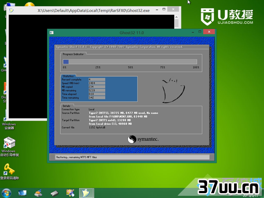Viewport: 264px width, 198px height.
Task: Click the 50% progress scale marker
Action: pyautogui.click(x=130, y=67)
